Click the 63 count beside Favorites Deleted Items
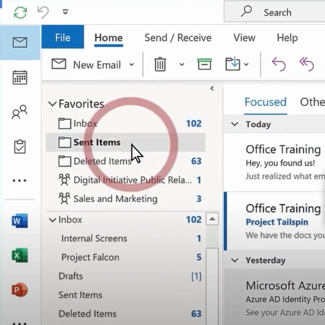Image resolution: width=325 pixels, height=325 pixels. pos(196,161)
